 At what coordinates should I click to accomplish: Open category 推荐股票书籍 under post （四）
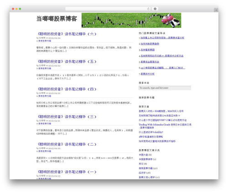click(45, 96)
